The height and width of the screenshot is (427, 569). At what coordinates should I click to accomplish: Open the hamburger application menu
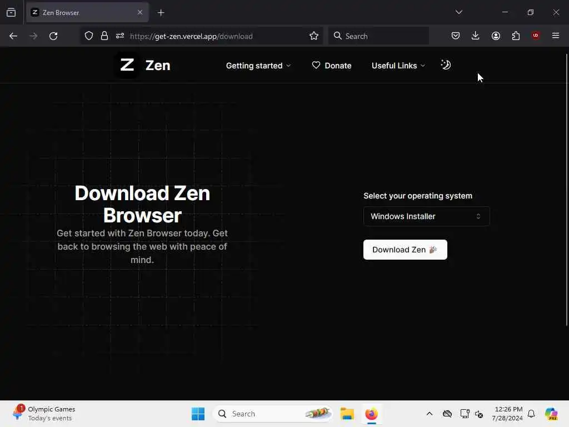[556, 36]
